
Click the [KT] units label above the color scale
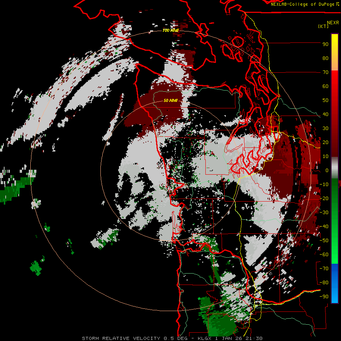click(323, 26)
